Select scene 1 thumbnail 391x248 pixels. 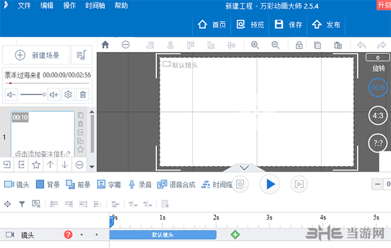click(42, 133)
